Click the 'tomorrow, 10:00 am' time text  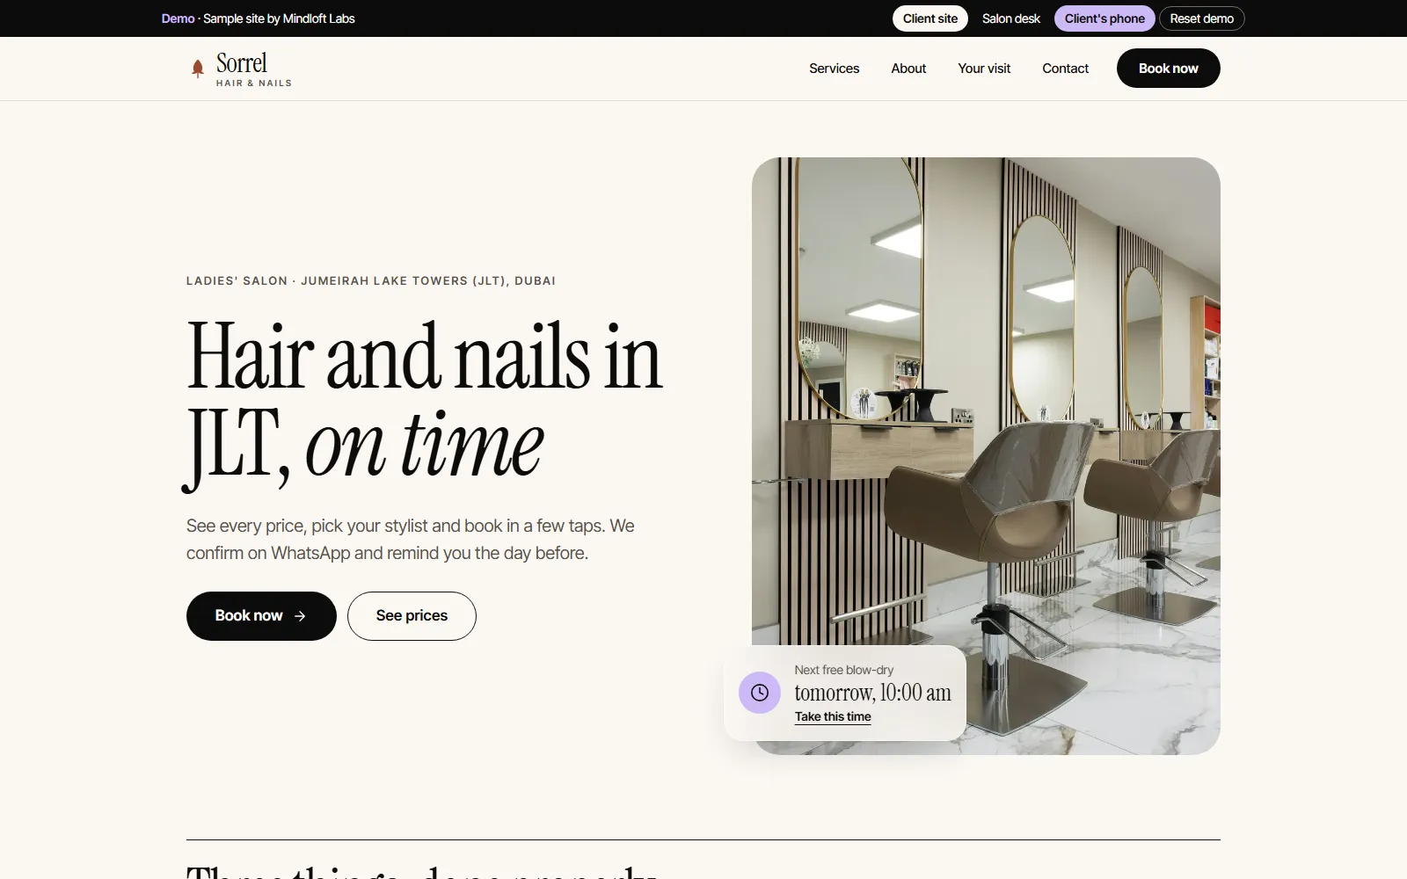pyautogui.click(x=873, y=693)
